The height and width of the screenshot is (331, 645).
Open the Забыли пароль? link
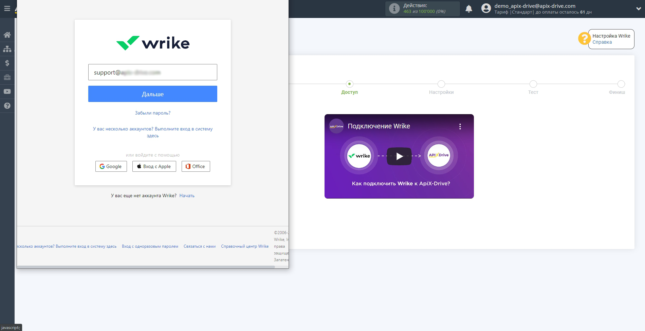point(153,113)
